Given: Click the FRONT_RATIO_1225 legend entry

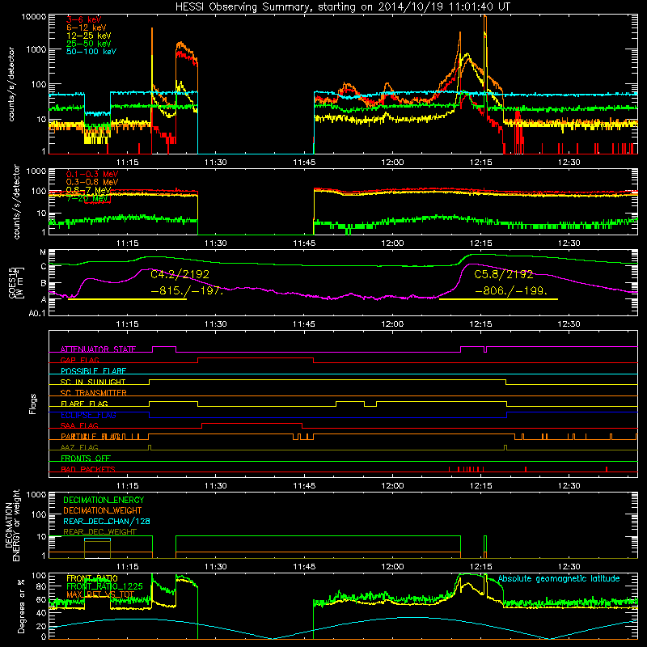Looking at the screenshot, I should 104,586.
